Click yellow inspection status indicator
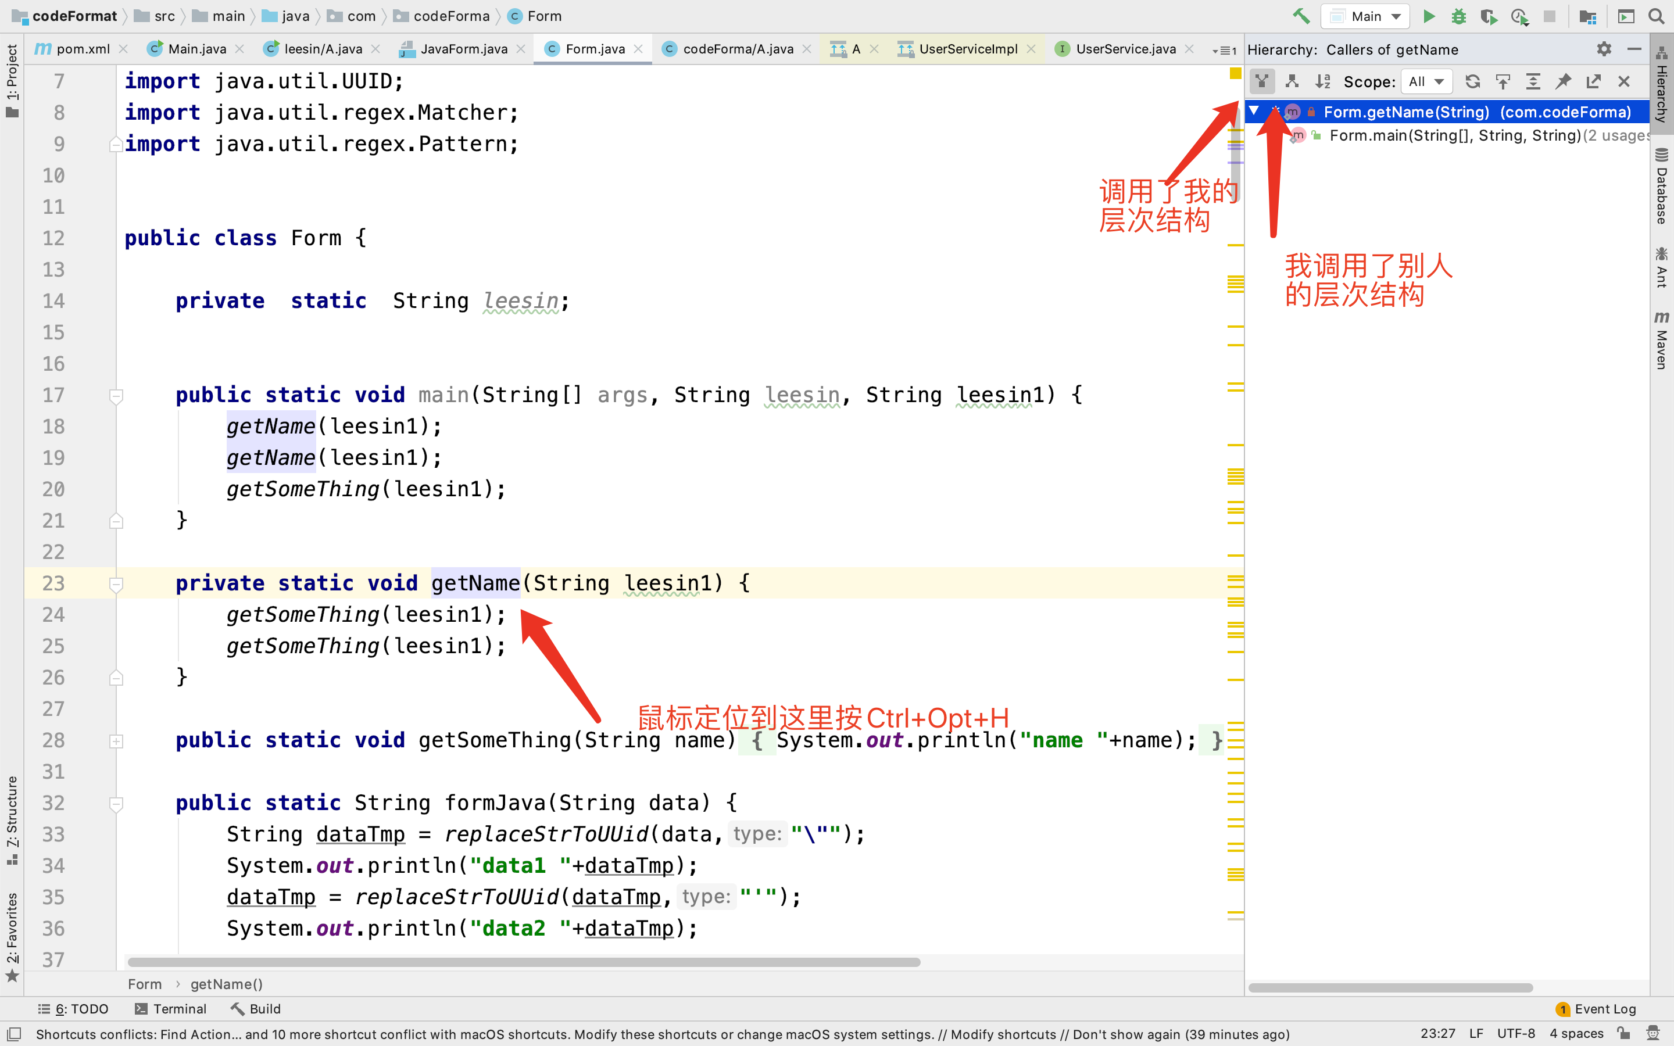The image size is (1674, 1046). tap(1235, 73)
